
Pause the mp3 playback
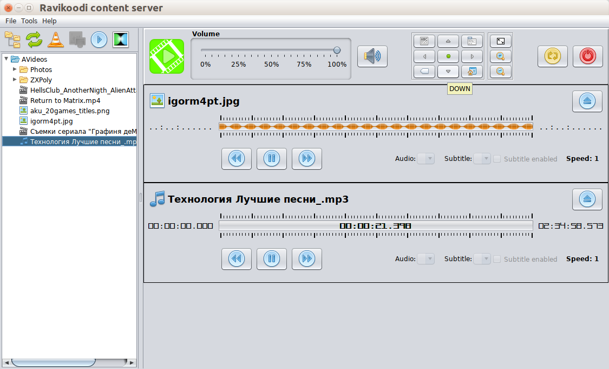(272, 259)
